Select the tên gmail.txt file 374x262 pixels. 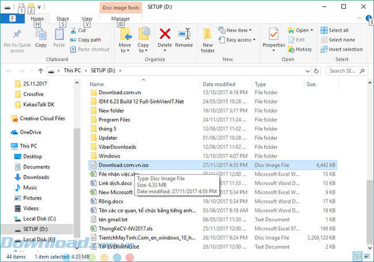(x=212, y=219)
